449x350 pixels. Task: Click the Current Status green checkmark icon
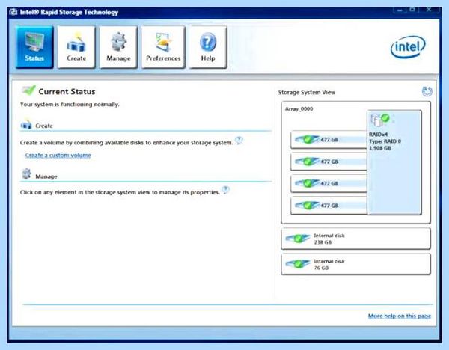(x=28, y=90)
